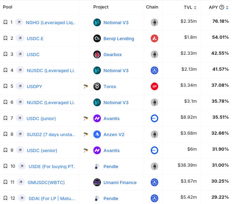Image resolution: width=232 pixels, height=204 pixels.
Task: Sort table by APY column arrows
Action: point(227,7)
